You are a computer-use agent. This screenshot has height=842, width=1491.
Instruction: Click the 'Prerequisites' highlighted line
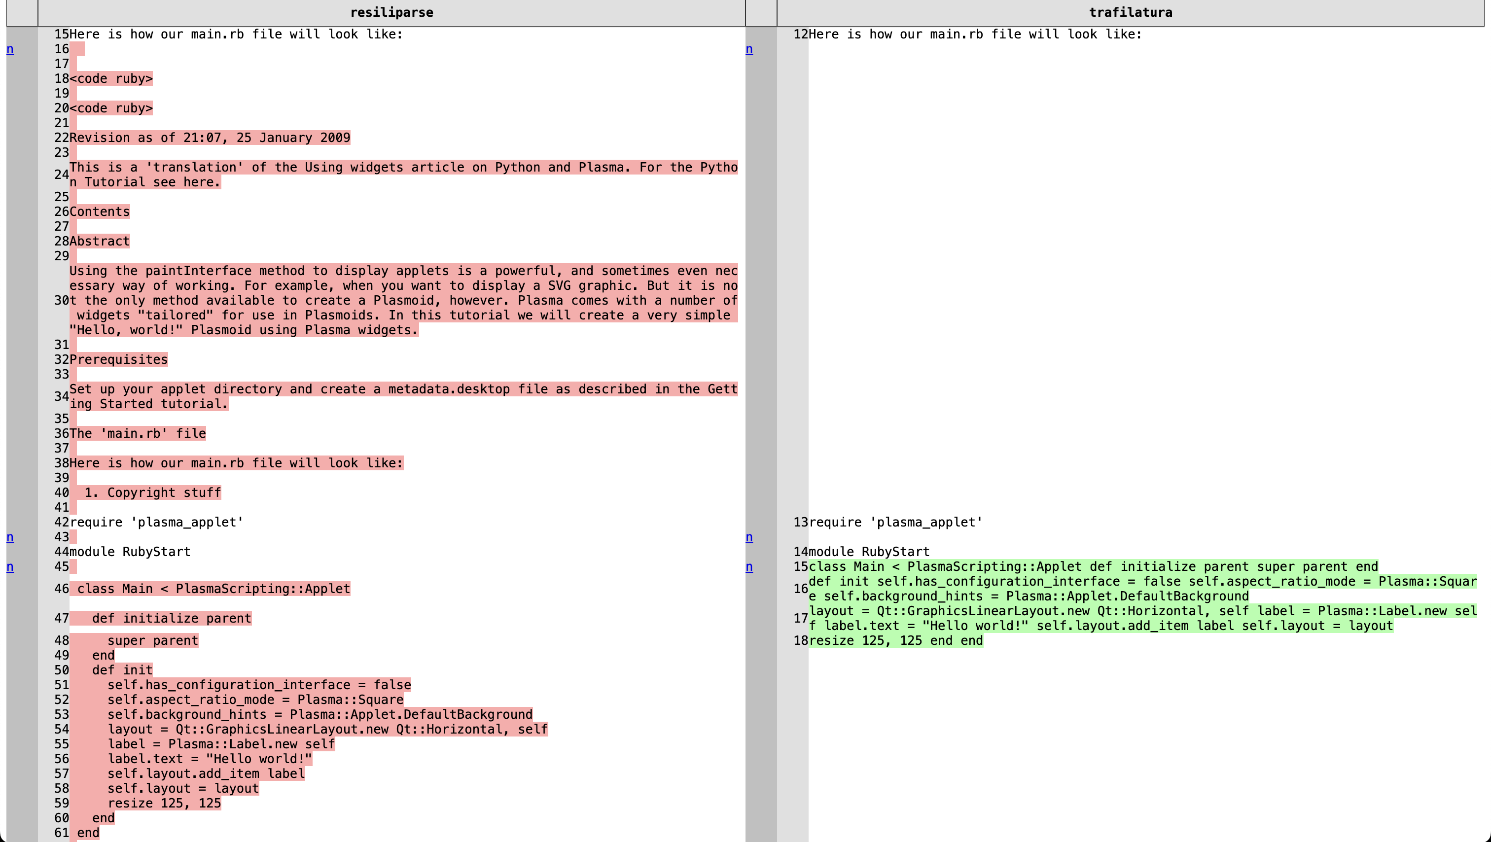click(x=119, y=359)
